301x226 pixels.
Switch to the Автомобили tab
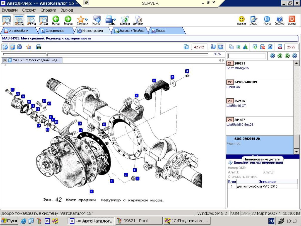pos(19,31)
